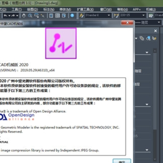The width and height of the screenshot is (163, 163).
Task: Open the Properties palette toolbar icon
Action: pyautogui.click(x=51, y=15)
